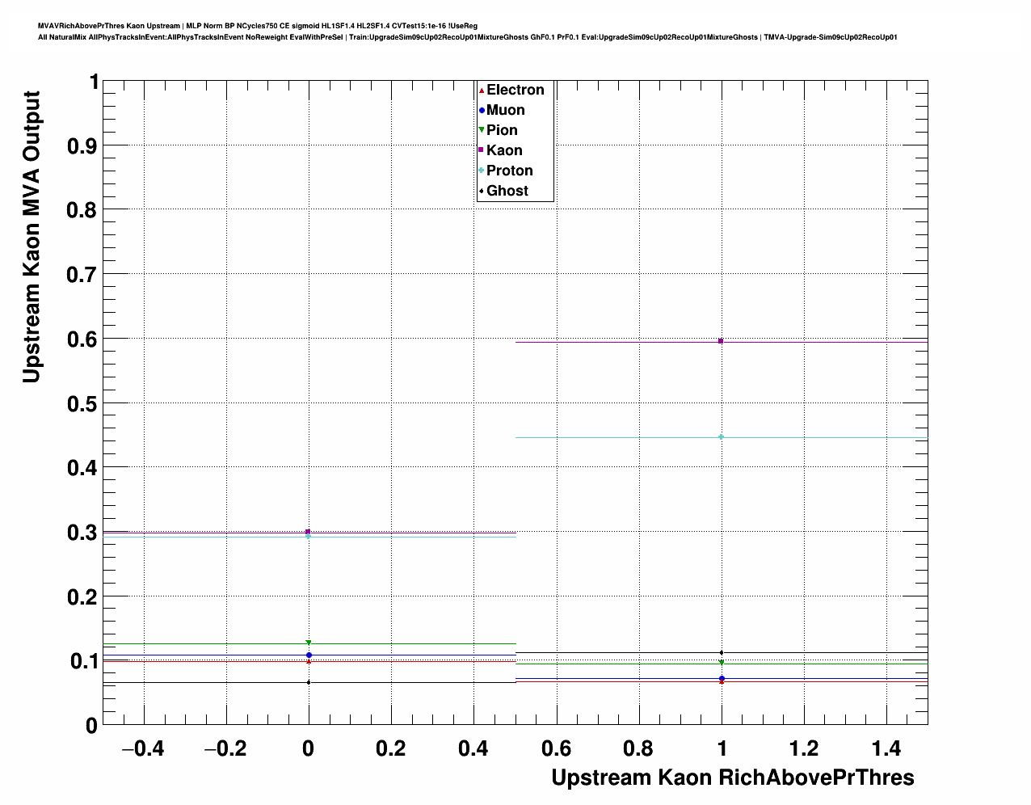1031x805 pixels.
Task: Click the x-axis label 0.8
Action: click(x=638, y=748)
